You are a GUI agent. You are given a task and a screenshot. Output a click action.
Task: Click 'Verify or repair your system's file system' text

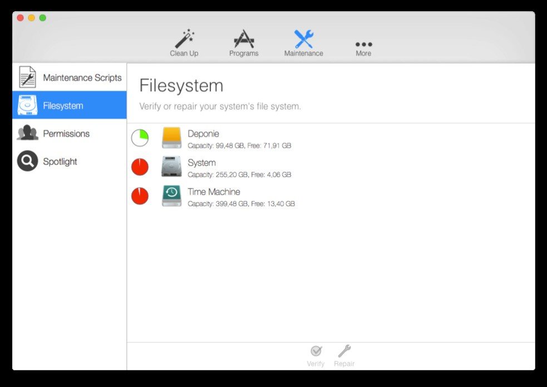pos(220,106)
